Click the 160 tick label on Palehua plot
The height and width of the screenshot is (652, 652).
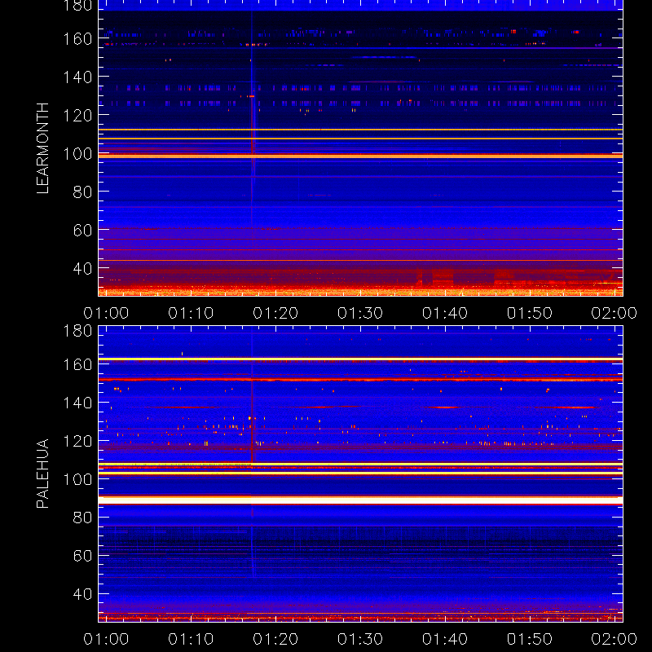coord(77,364)
